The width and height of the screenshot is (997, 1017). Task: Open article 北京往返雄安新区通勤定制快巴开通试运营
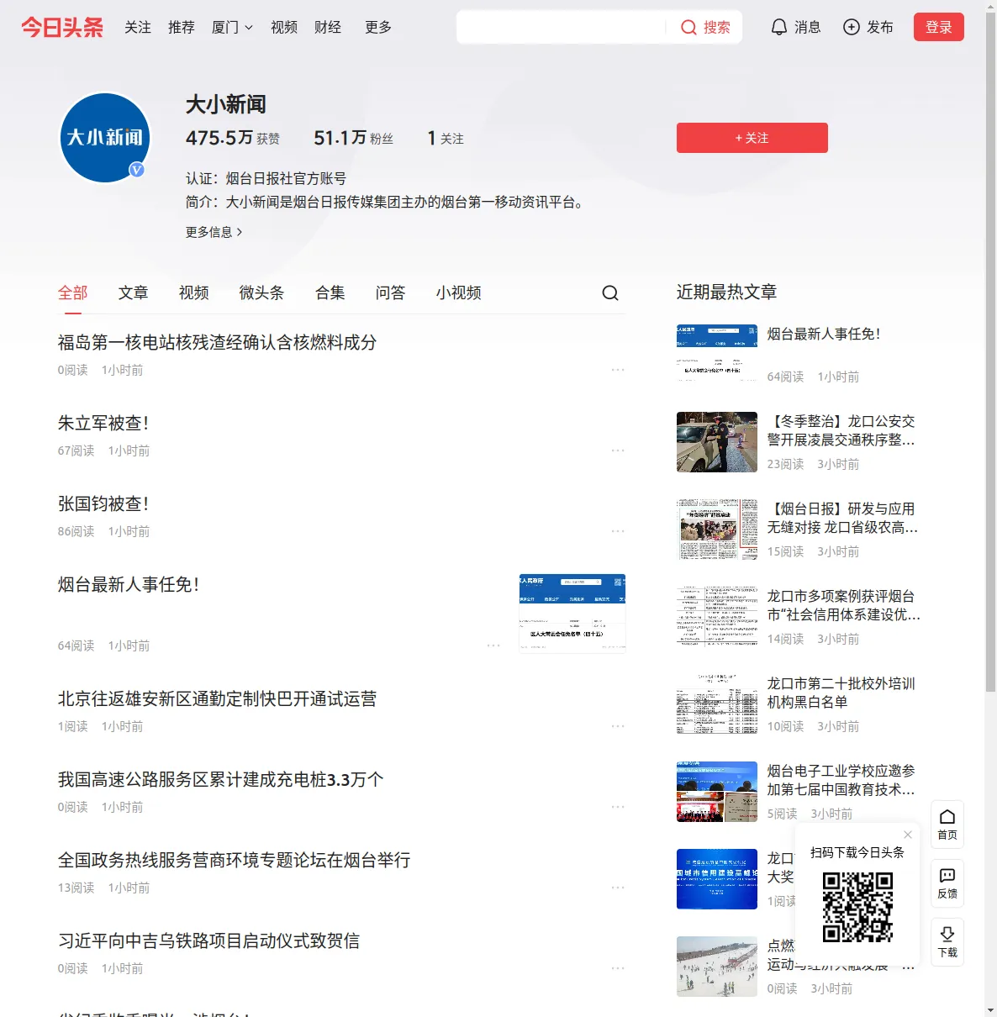(217, 699)
